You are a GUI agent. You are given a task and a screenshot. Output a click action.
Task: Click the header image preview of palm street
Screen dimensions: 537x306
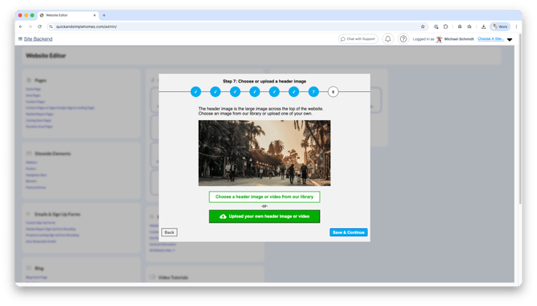(x=264, y=153)
